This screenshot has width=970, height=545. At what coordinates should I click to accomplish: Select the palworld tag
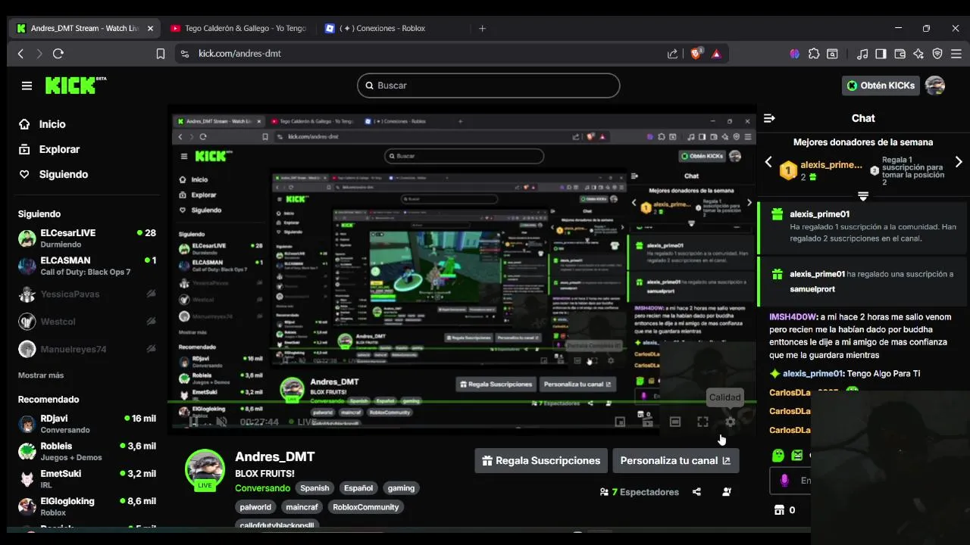[x=255, y=507]
